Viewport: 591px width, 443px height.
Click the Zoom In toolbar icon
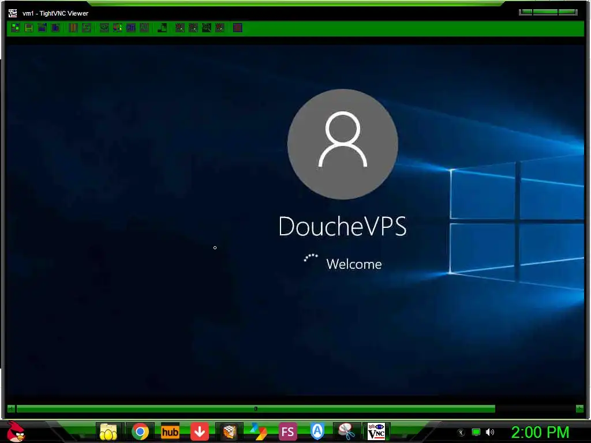180,28
